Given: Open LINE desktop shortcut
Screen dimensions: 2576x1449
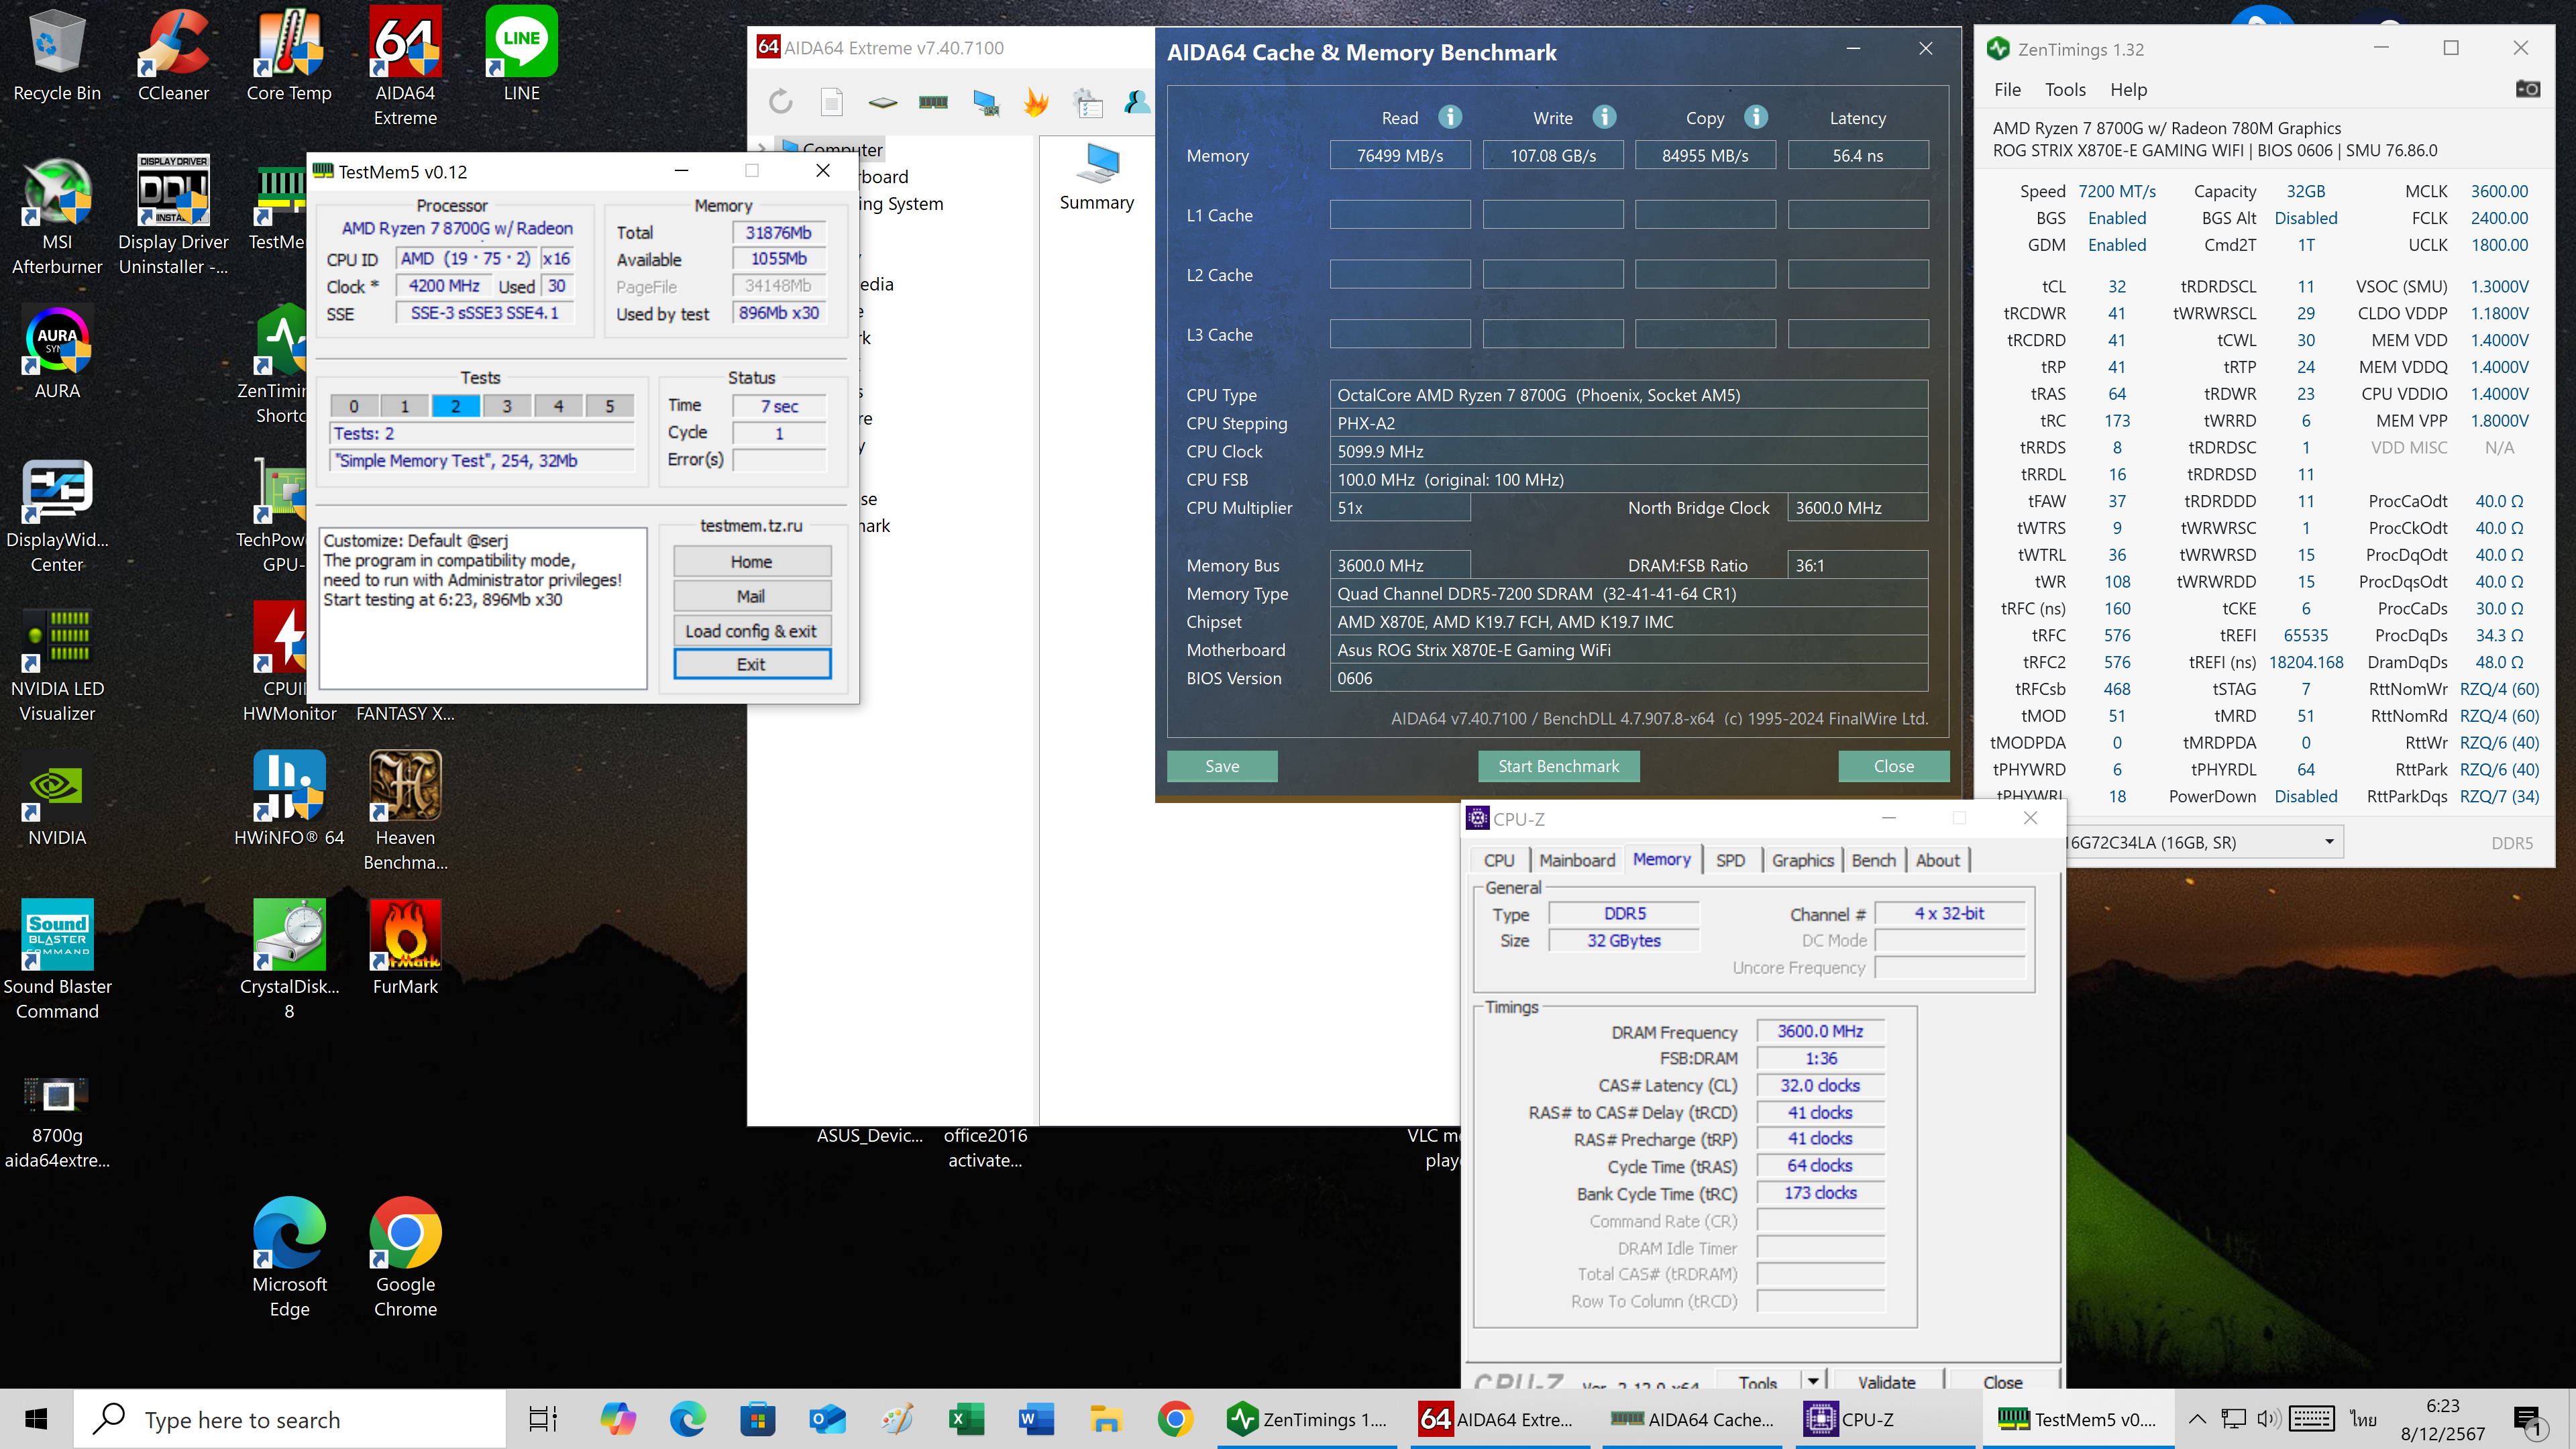Looking at the screenshot, I should tap(521, 56).
